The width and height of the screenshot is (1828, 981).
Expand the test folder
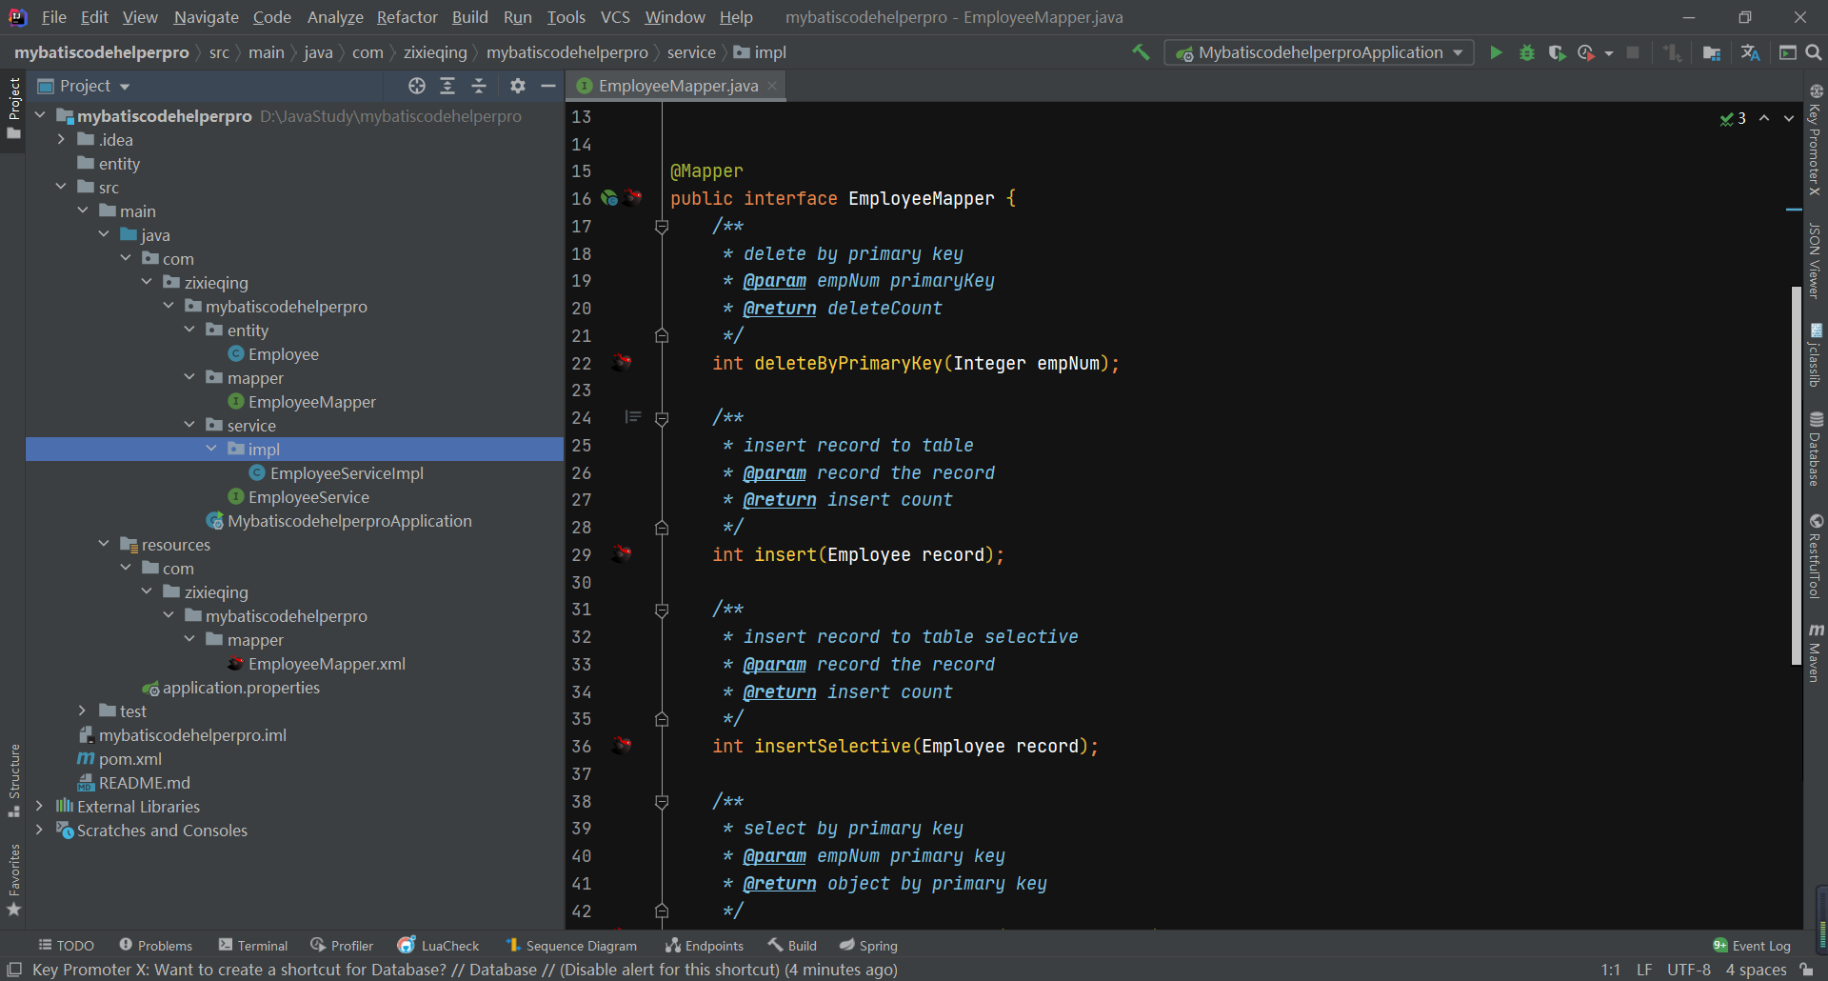[x=83, y=711]
